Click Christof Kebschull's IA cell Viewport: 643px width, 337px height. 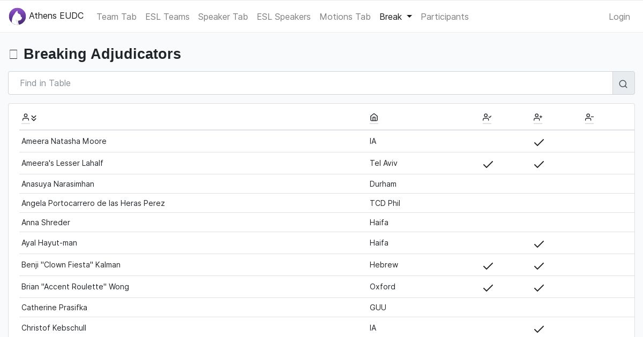[373, 328]
